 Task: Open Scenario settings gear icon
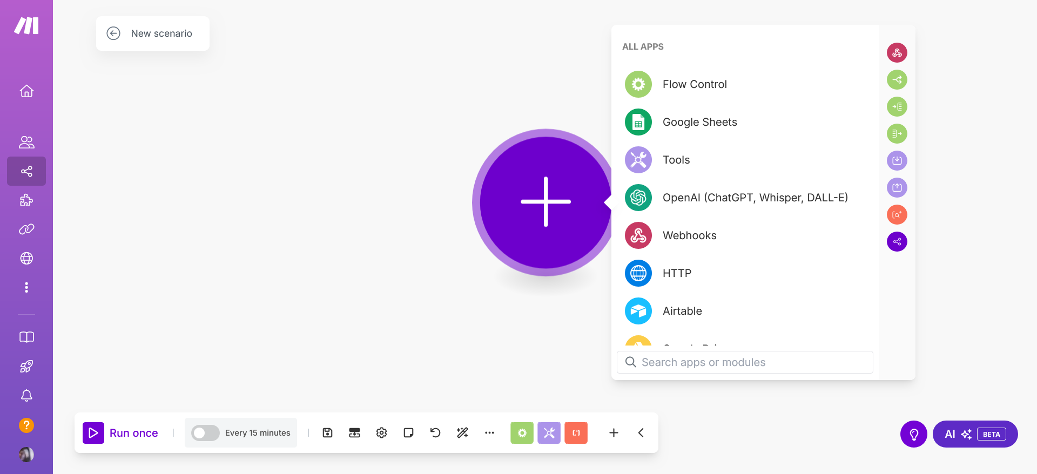[382, 433]
